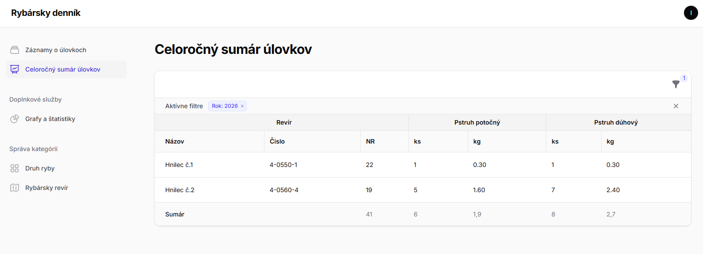Click the filter count badge
The image size is (703, 254).
click(684, 78)
